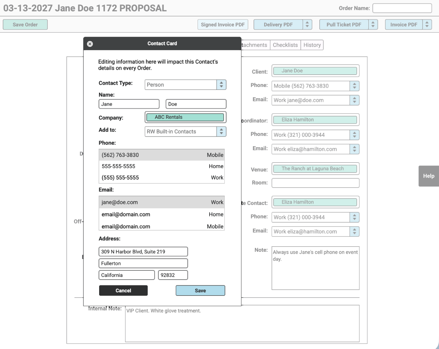This screenshot has width=439, height=349.
Task: Click the first name field containing Jane
Action: 129,104
